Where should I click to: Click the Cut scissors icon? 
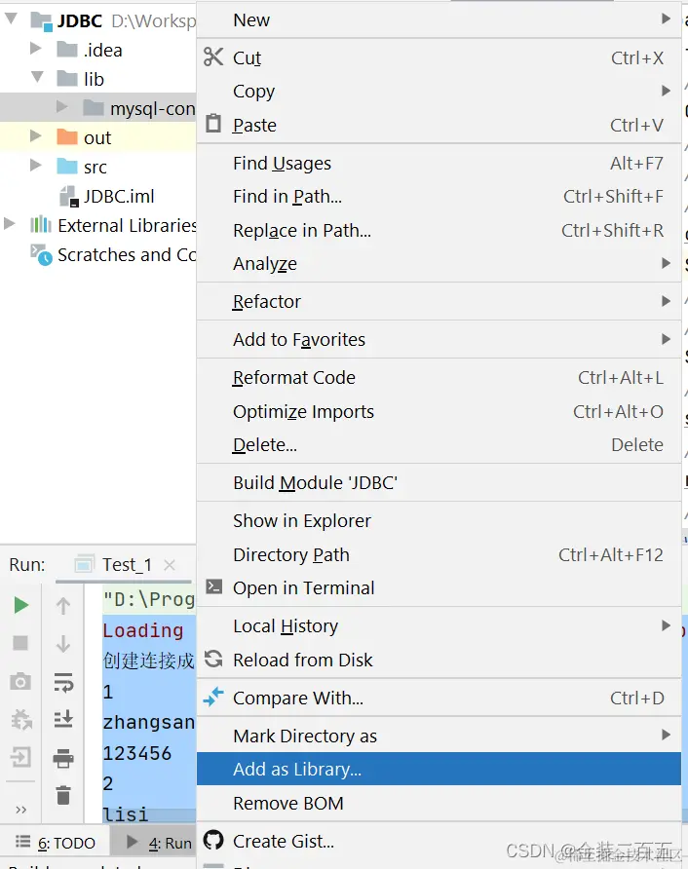(213, 57)
